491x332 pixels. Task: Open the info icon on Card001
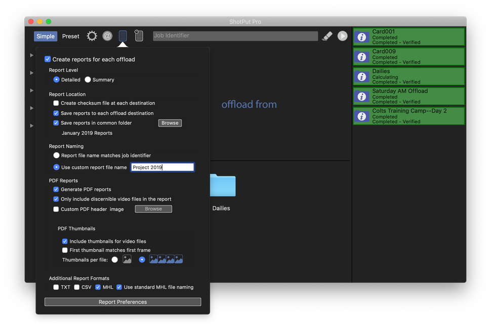point(361,36)
